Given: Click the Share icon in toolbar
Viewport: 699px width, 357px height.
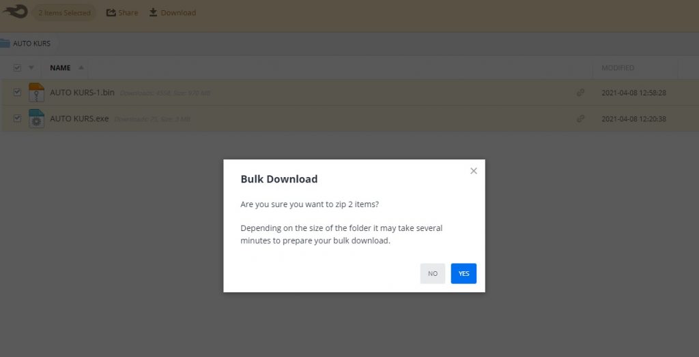Looking at the screenshot, I should pos(111,12).
